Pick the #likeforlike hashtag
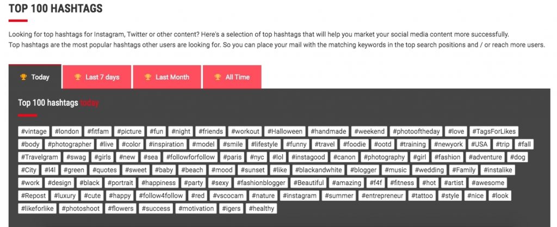This screenshot has width=557, height=227. pyautogui.click(x=37, y=208)
